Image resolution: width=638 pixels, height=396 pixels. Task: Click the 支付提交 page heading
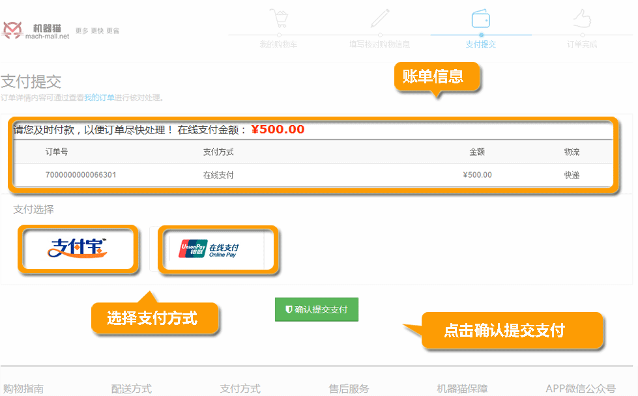[x=31, y=81]
